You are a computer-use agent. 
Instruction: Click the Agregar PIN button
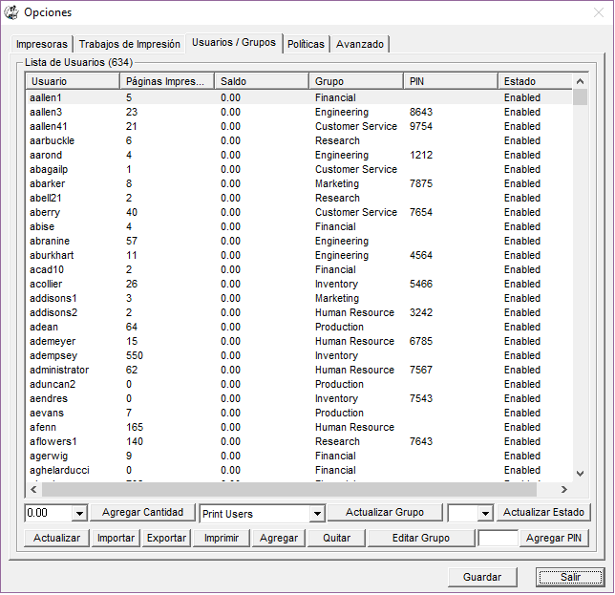pos(554,538)
